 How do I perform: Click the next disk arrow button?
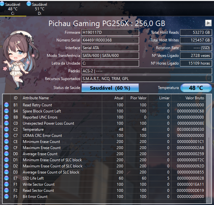click(x=208, y=23)
